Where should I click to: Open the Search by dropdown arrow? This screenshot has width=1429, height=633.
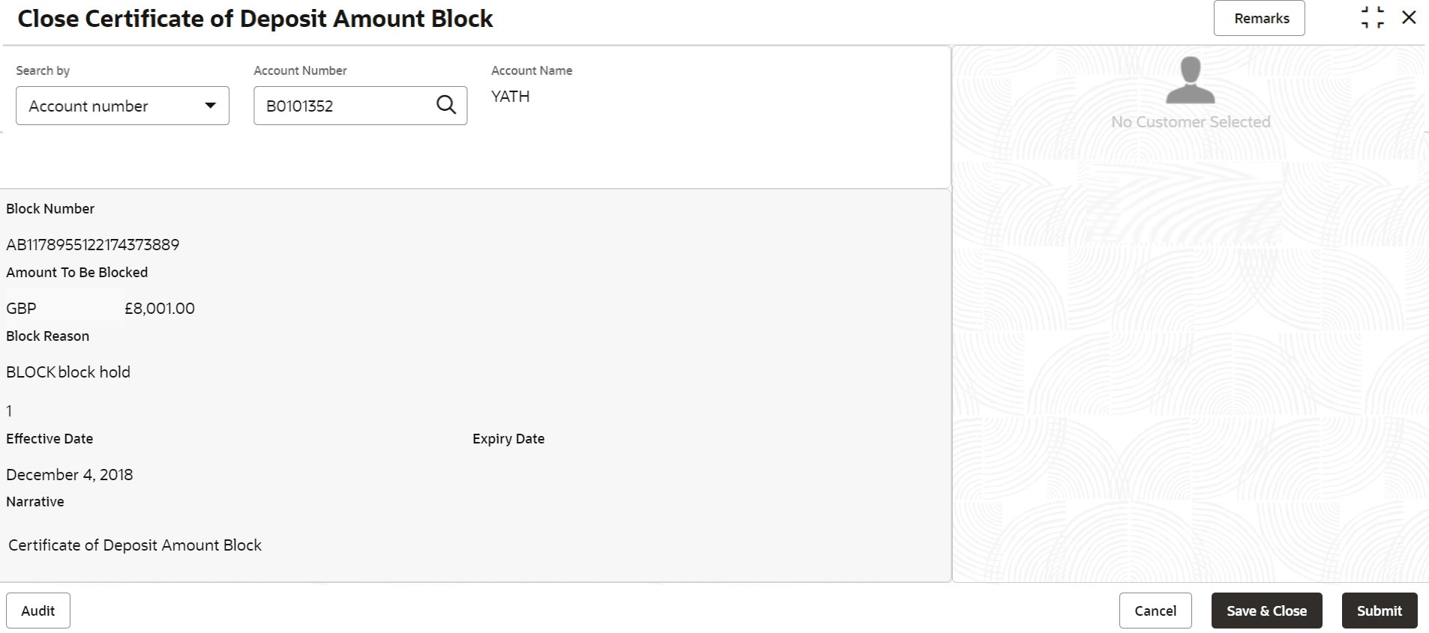tap(211, 106)
